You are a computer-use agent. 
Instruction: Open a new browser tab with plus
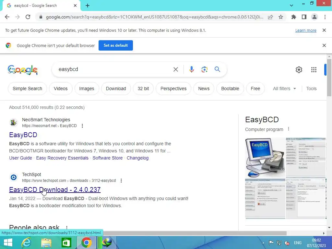pyautogui.click(x=88, y=6)
